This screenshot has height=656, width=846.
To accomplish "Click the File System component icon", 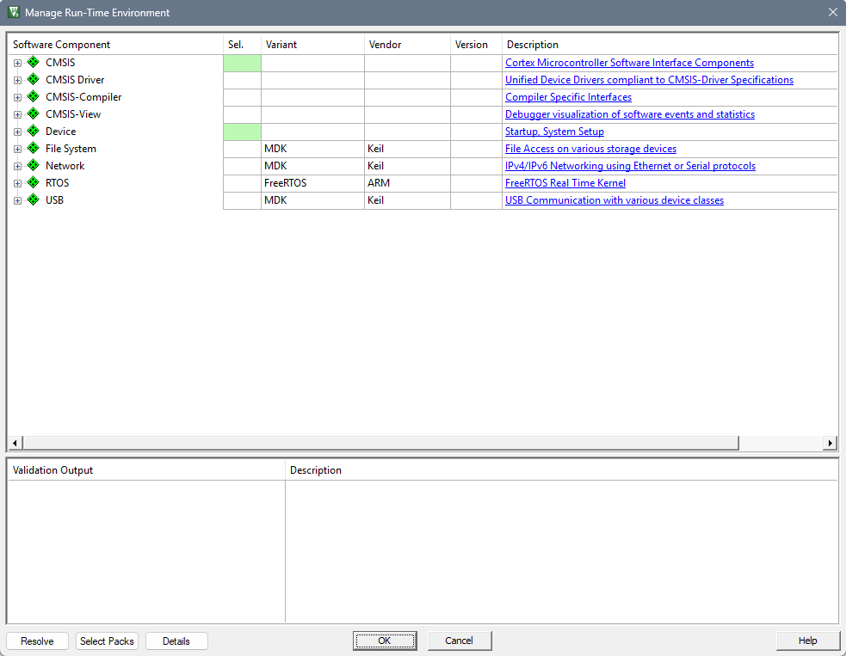I will (34, 148).
